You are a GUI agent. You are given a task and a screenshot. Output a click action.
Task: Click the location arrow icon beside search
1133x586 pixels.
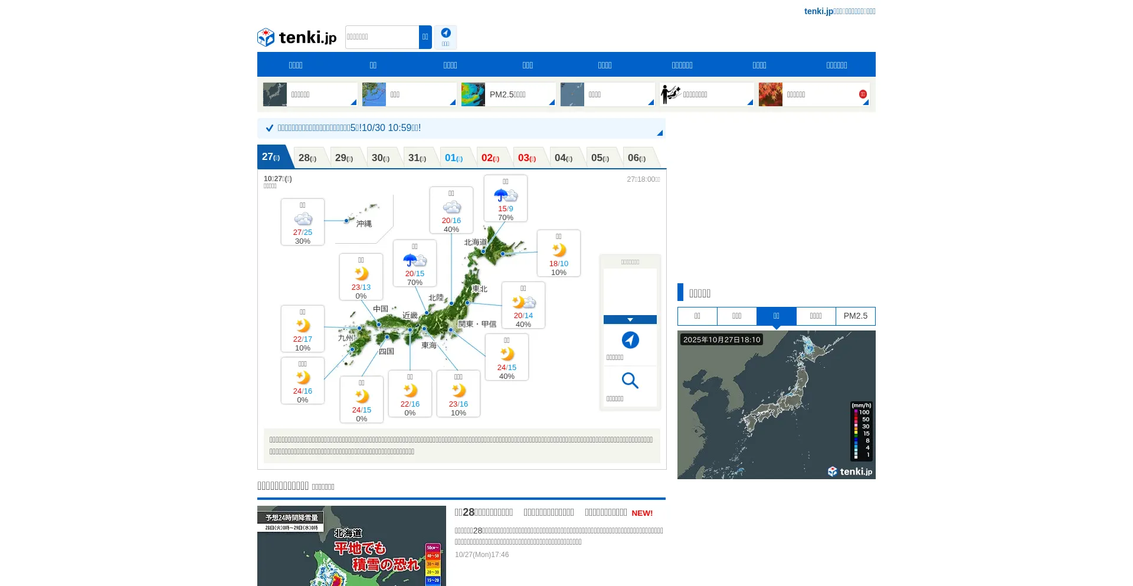[x=446, y=34]
